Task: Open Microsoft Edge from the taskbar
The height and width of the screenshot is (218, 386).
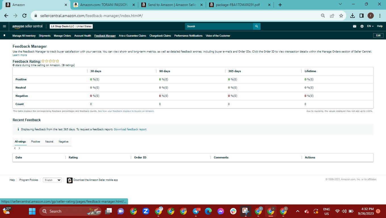Action: pos(208,211)
